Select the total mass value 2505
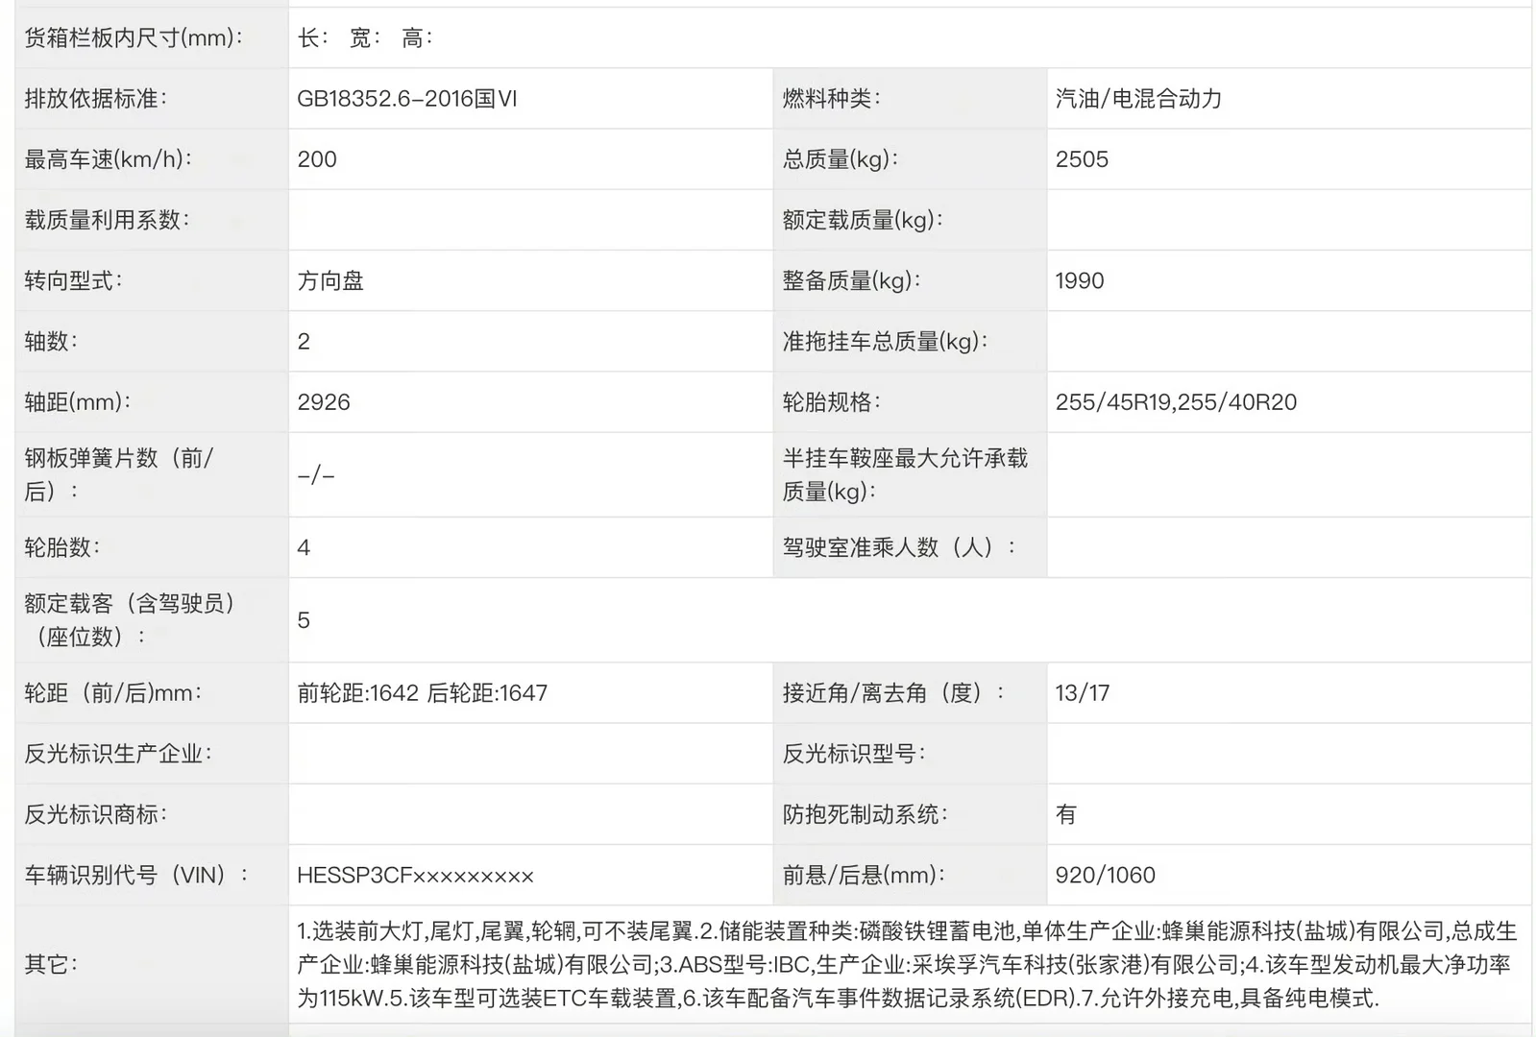Screen dimensions: 1536x1037 click(1082, 159)
